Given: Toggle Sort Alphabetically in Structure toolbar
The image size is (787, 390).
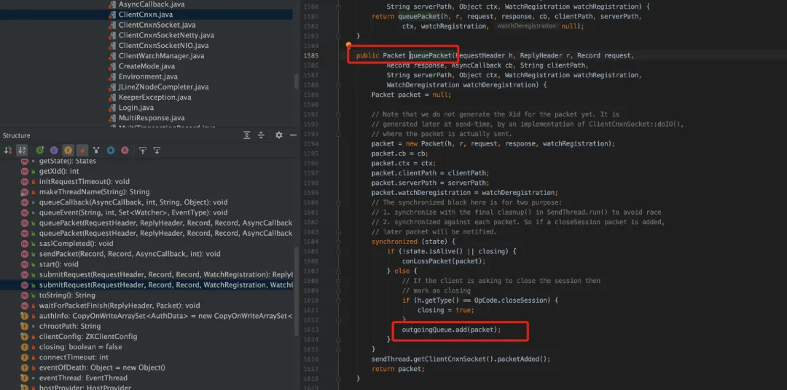Looking at the screenshot, I should (22, 150).
